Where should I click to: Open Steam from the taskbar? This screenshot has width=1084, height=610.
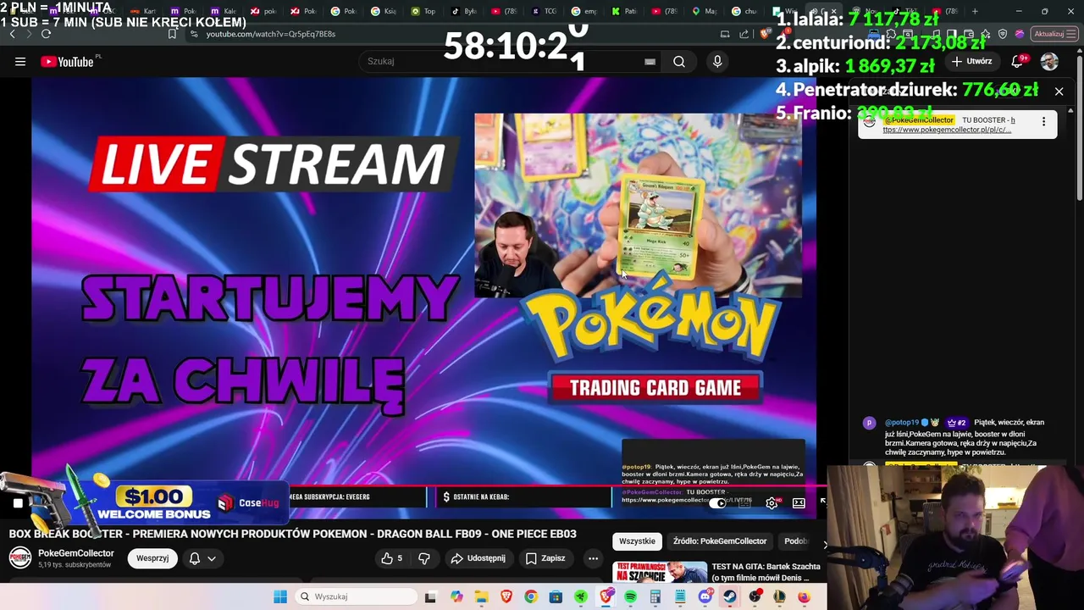(x=730, y=596)
